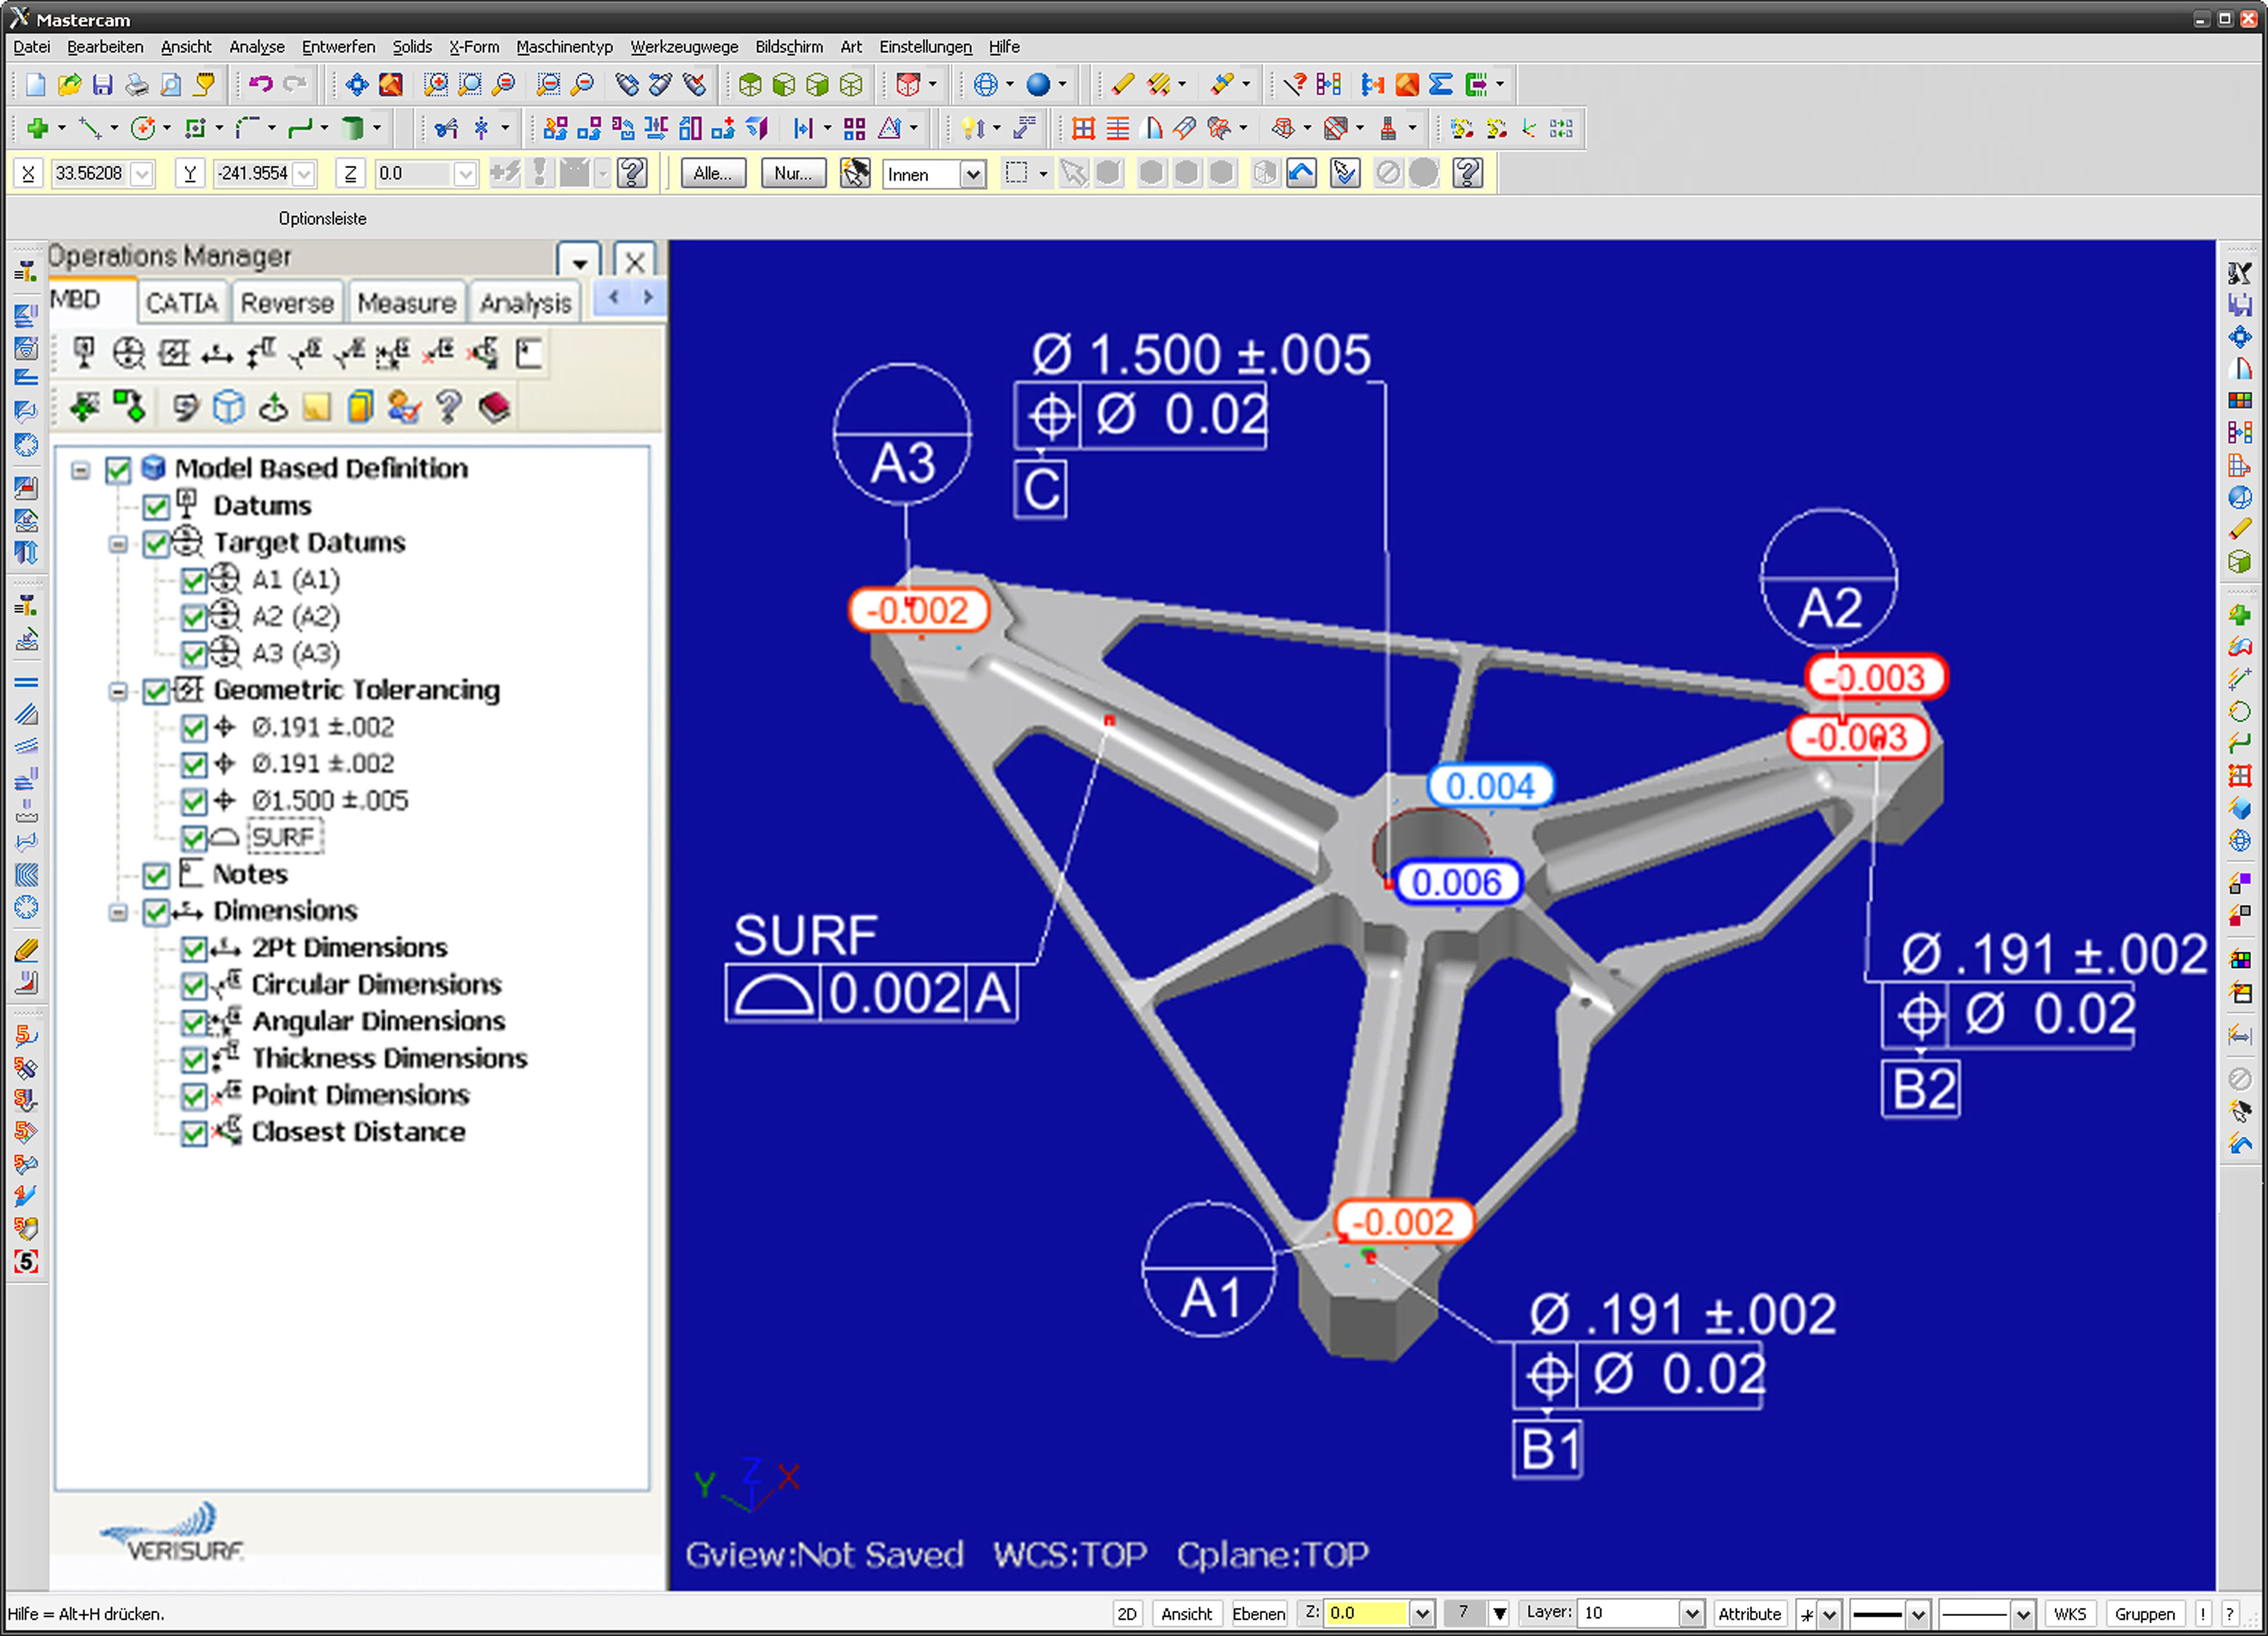Open the MBD help book icon
This screenshot has height=1636, width=2268.
pyautogui.click(x=494, y=407)
